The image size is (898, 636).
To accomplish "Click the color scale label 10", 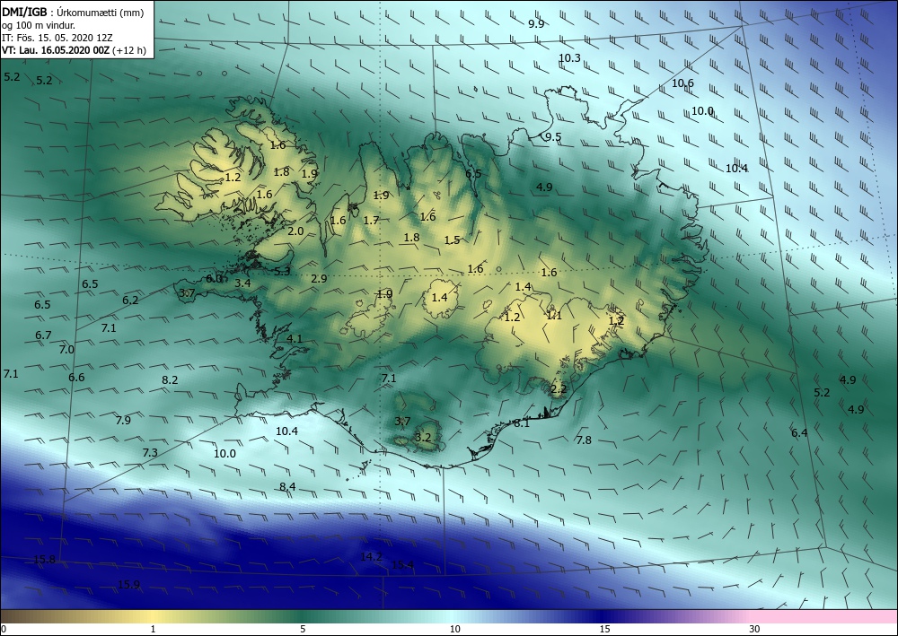I will (454, 629).
